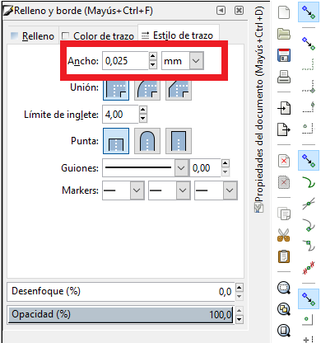The width and height of the screenshot is (321, 343).
Task: Click the Desenfoque (%) slider
Action: pos(121,292)
